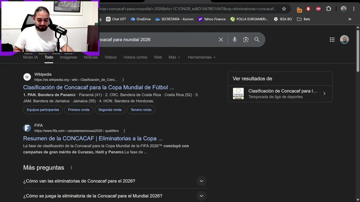
Task: Open the Chrome extensions puzzle menu
Action: point(328,9)
